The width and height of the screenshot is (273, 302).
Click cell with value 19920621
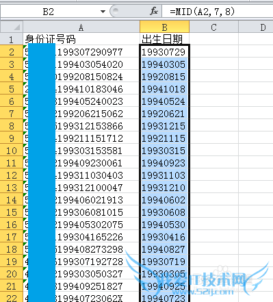coord(164,113)
